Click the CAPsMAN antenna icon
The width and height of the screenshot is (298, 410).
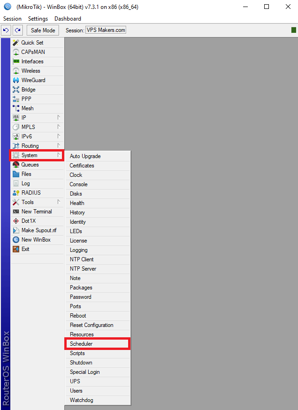(x=16, y=52)
